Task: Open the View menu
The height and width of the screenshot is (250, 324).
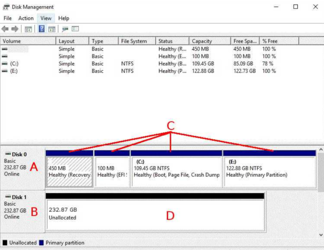Action: pyautogui.click(x=46, y=18)
